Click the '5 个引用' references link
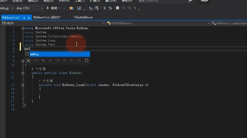The width and height of the screenshot is (247, 138). tap(38, 69)
